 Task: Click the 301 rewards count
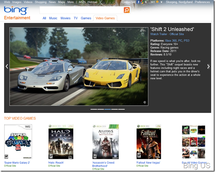click(x=153, y=2)
